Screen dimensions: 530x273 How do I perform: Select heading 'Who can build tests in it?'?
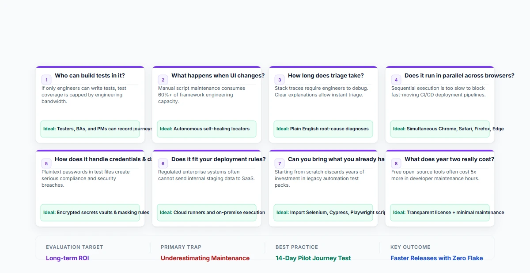pyautogui.click(x=90, y=76)
